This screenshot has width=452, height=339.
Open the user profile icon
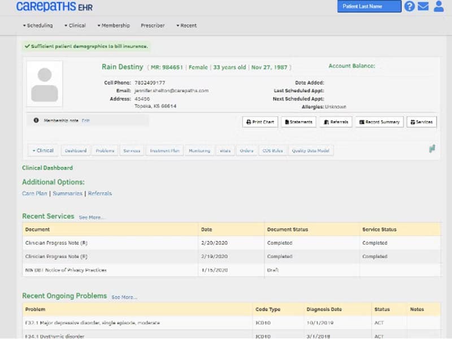(438, 6)
